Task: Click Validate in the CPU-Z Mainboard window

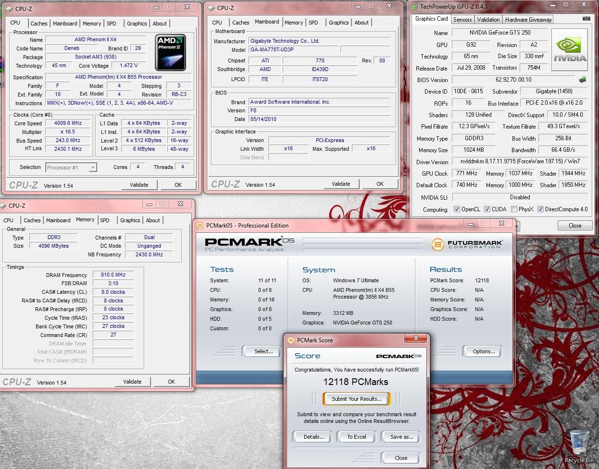Action: point(341,184)
